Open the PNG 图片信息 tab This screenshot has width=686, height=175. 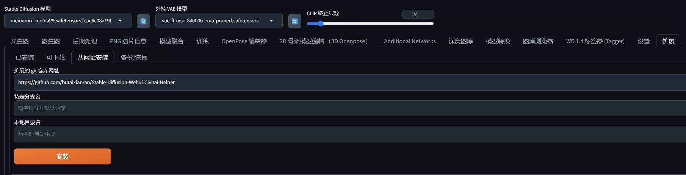point(128,41)
